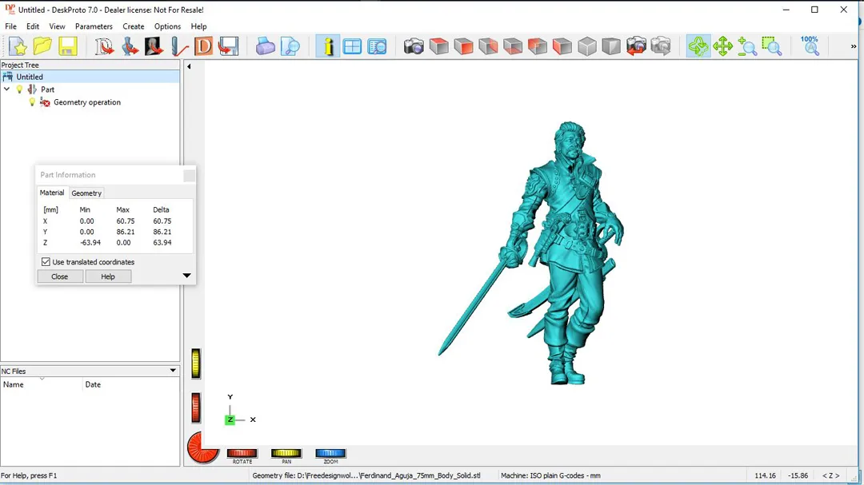Click the Load vector file icon
This screenshot has height=485, width=864.
point(104,46)
